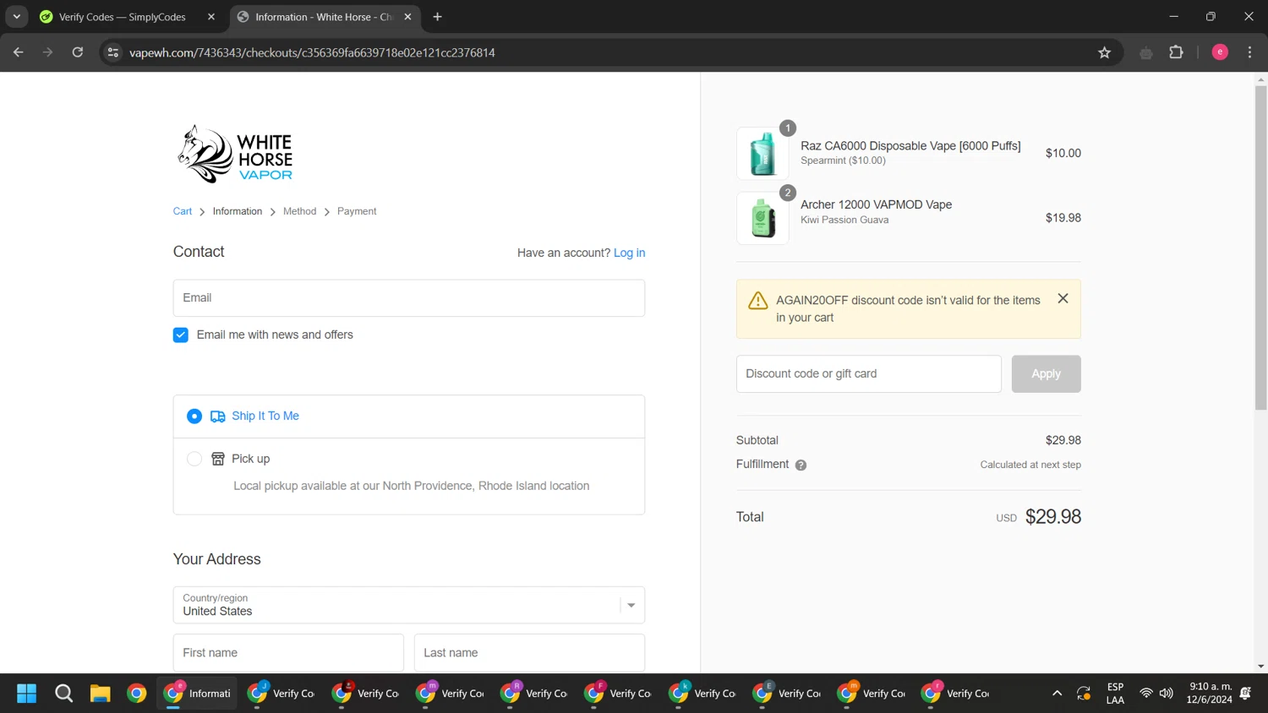Reload the page using the refresh icon
Image resolution: width=1268 pixels, height=713 pixels.
click(x=78, y=52)
